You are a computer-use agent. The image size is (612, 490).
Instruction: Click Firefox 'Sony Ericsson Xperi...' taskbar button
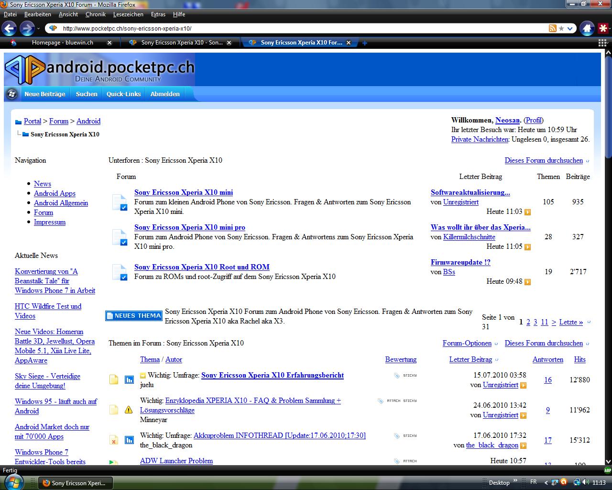[x=75, y=483]
